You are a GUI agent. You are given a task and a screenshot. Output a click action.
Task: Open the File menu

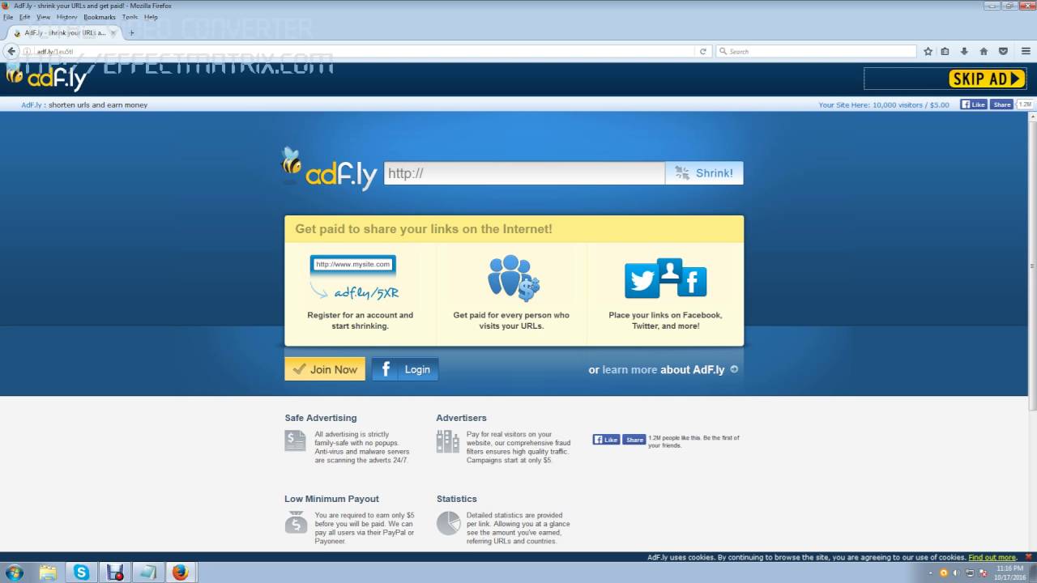click(8, 17)
